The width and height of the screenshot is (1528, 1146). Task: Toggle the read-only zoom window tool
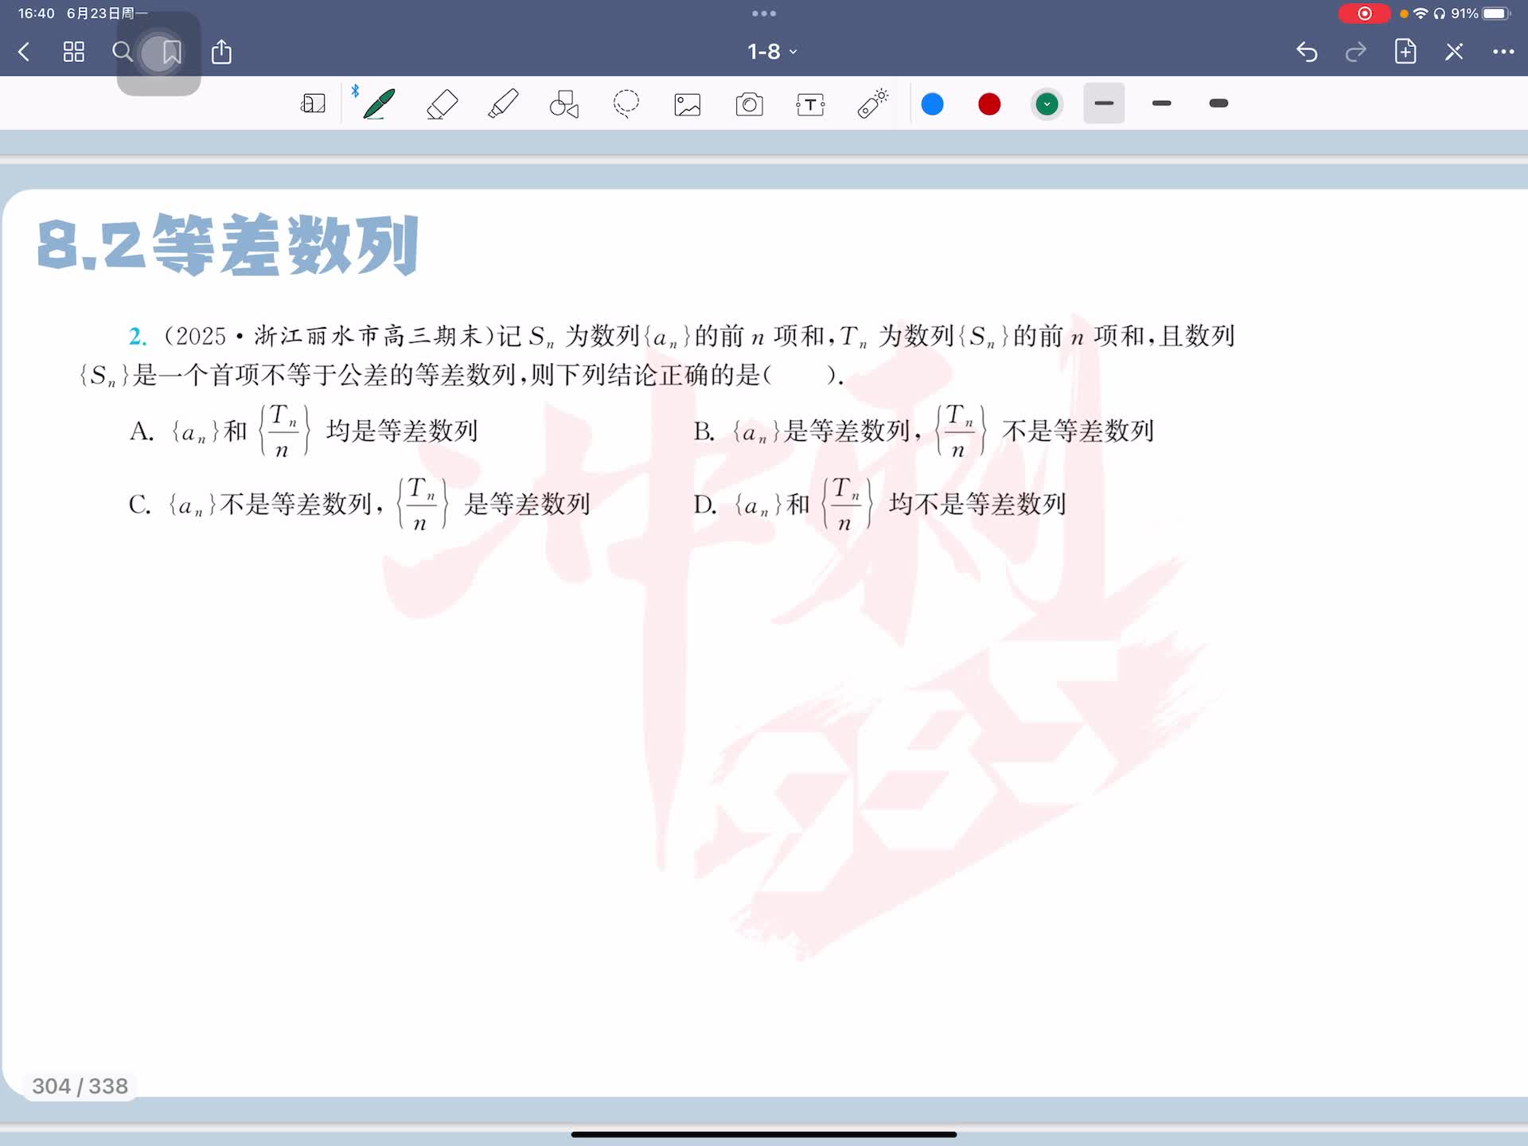(x=313, y=104)
